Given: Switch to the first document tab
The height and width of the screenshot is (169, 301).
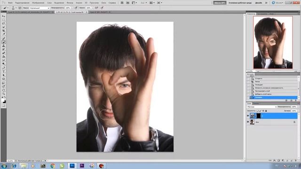Looking at the screenshot, I should [30, 12].
